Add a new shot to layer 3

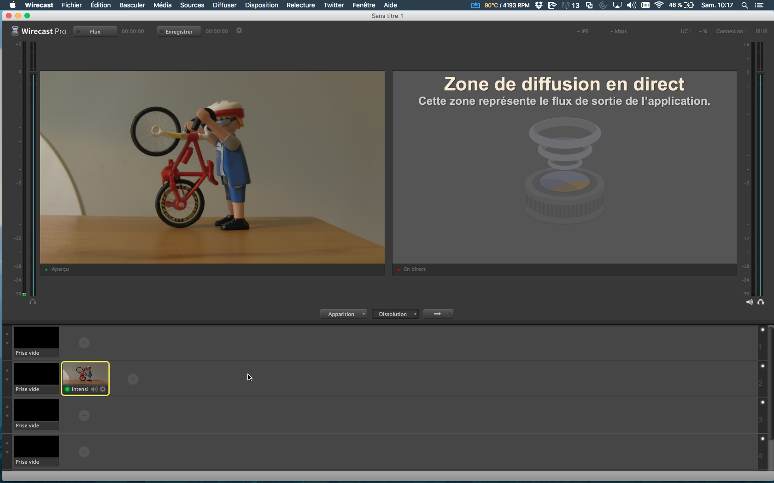(84, 415)
